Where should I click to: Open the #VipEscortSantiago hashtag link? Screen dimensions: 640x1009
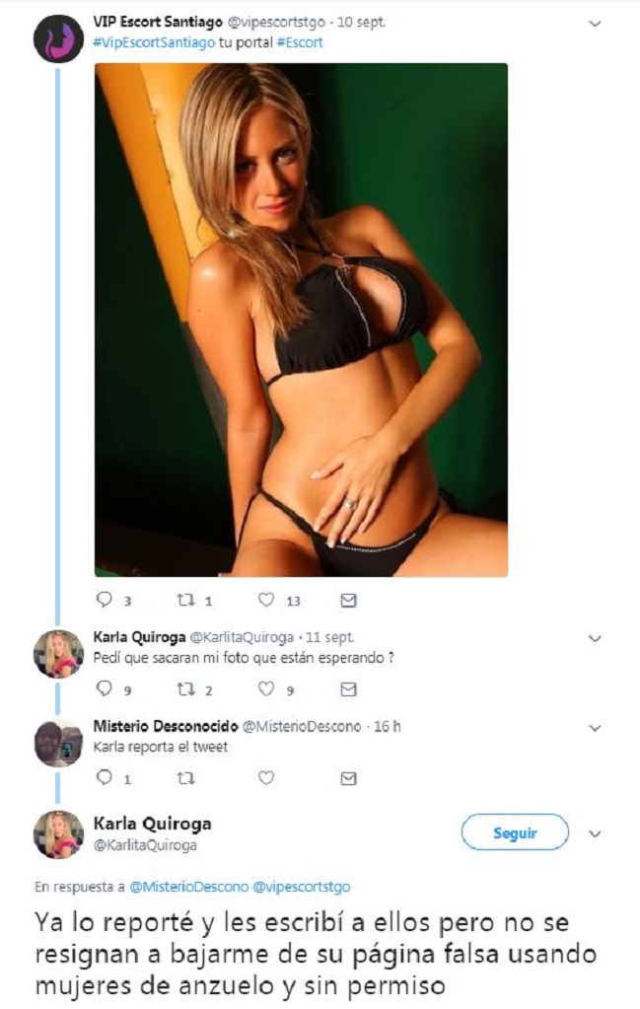tap(153, 43)
